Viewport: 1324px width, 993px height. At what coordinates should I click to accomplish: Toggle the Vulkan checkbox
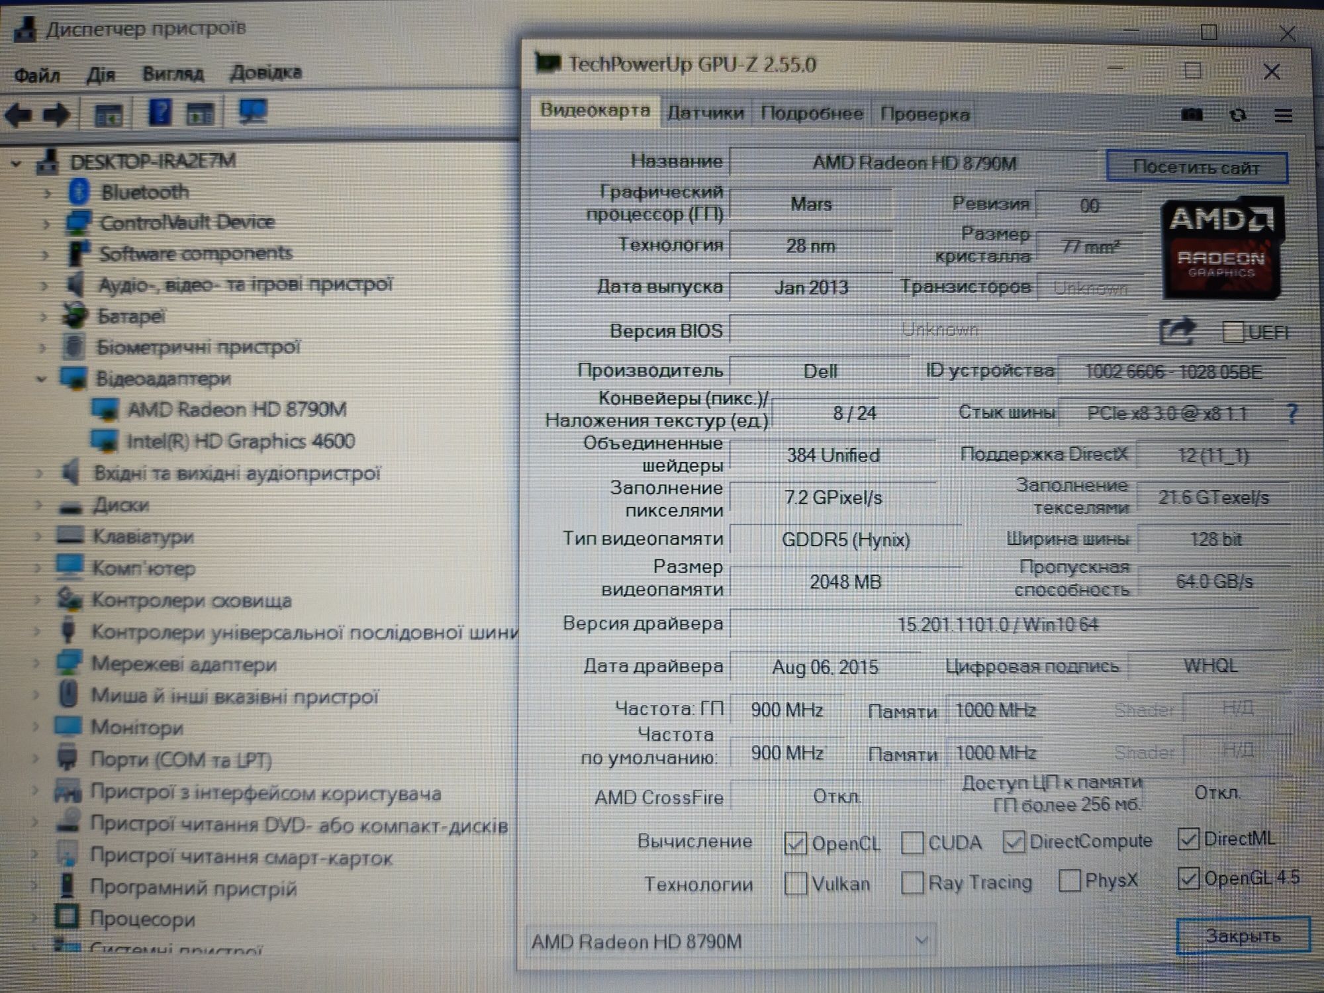click(x=795, y=883)
